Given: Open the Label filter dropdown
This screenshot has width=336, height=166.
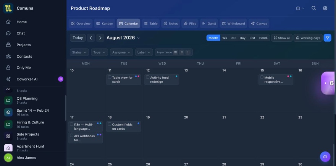Looking at the screenshot, I should (144, 52).
